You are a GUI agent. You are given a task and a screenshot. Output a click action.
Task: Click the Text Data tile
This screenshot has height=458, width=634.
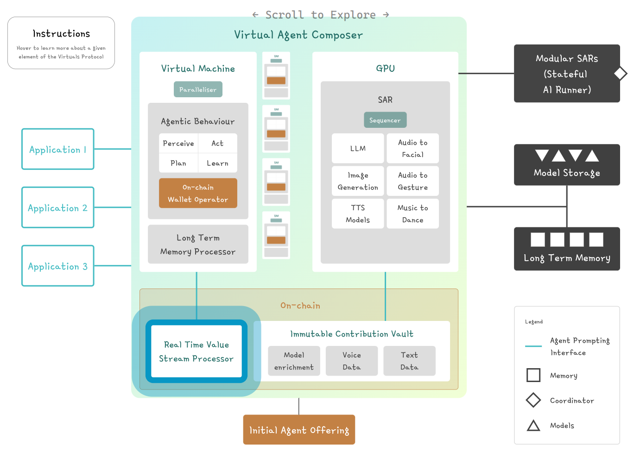coord(409,361)
